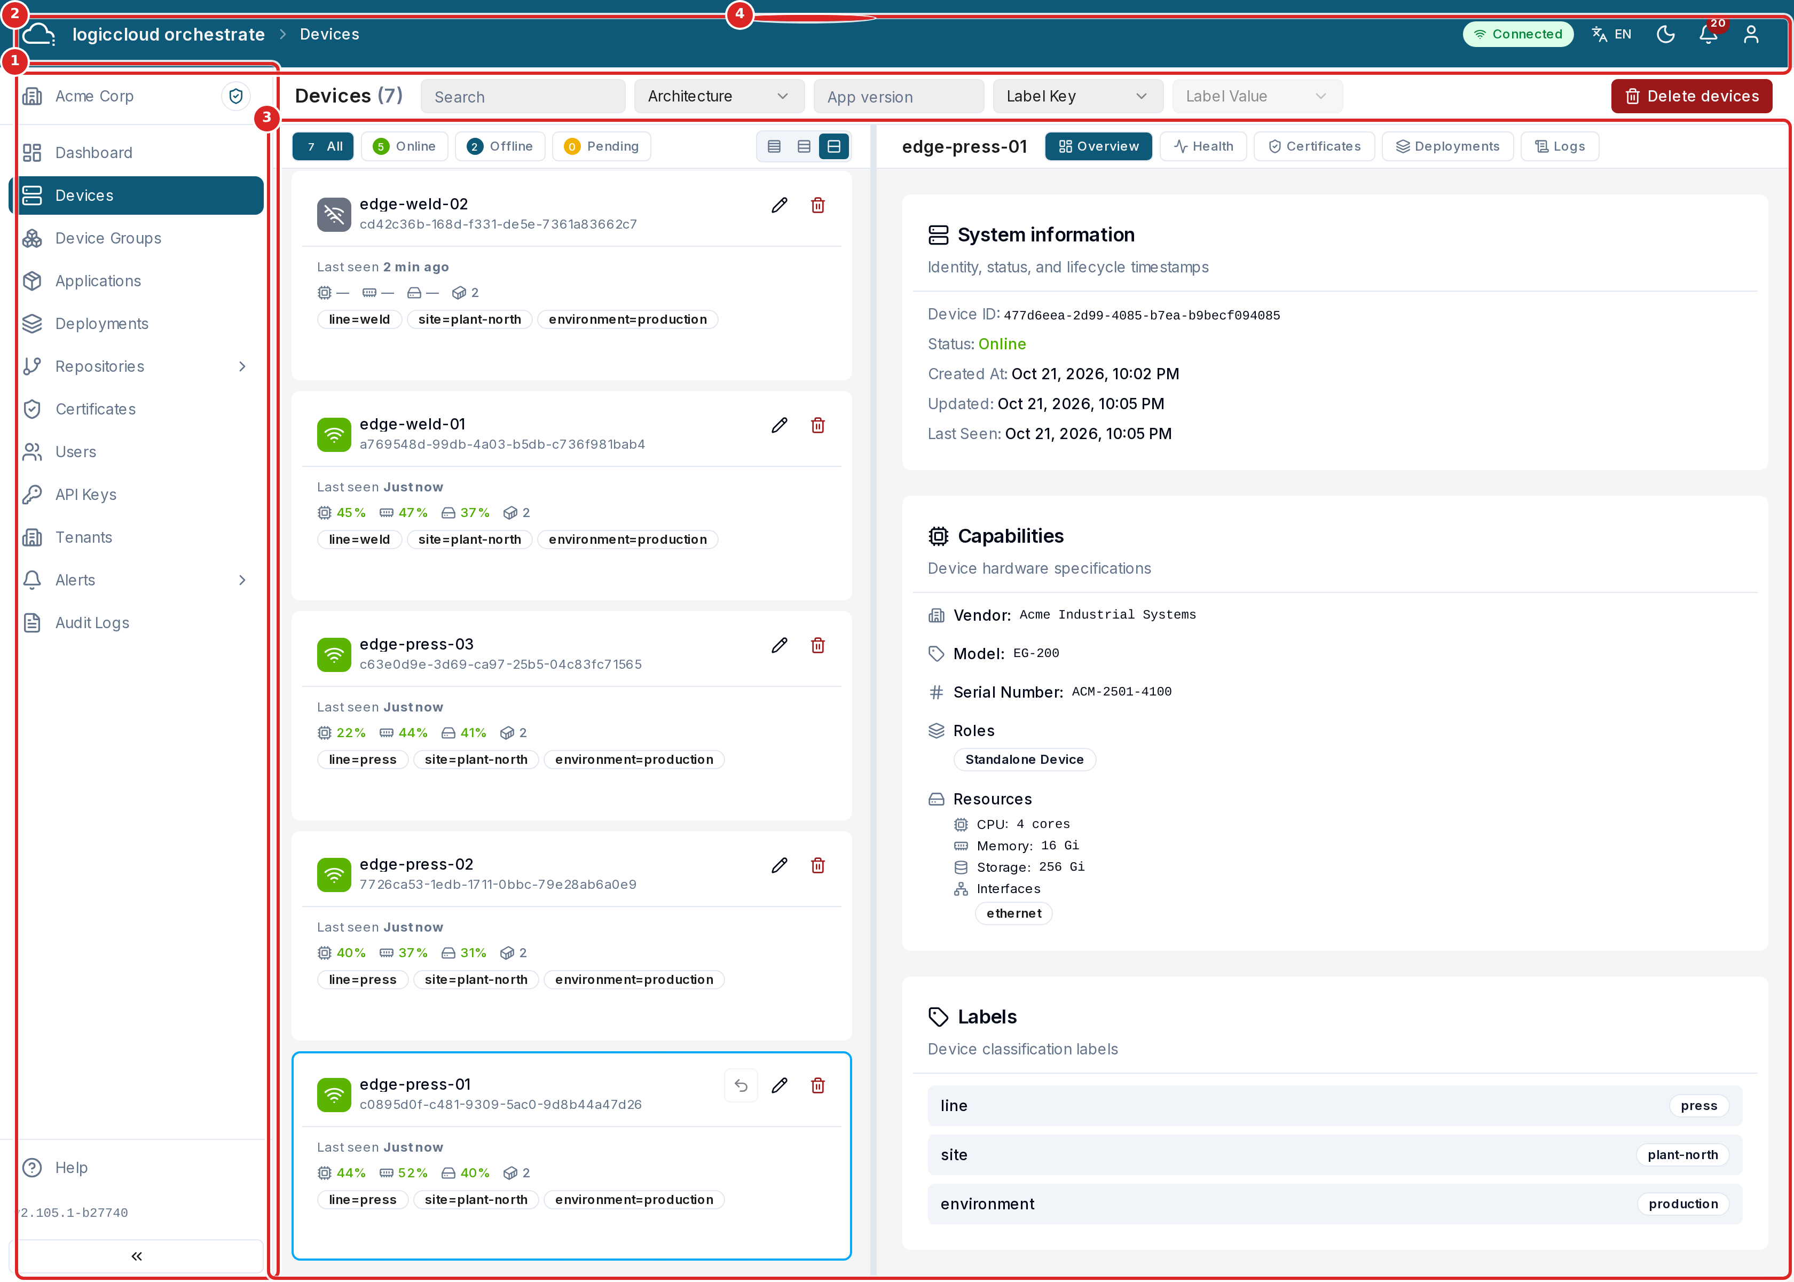The image size is (1794, 1282).
Task: Delete edge-weld-01 using trash icon
Action: [818, 426]
